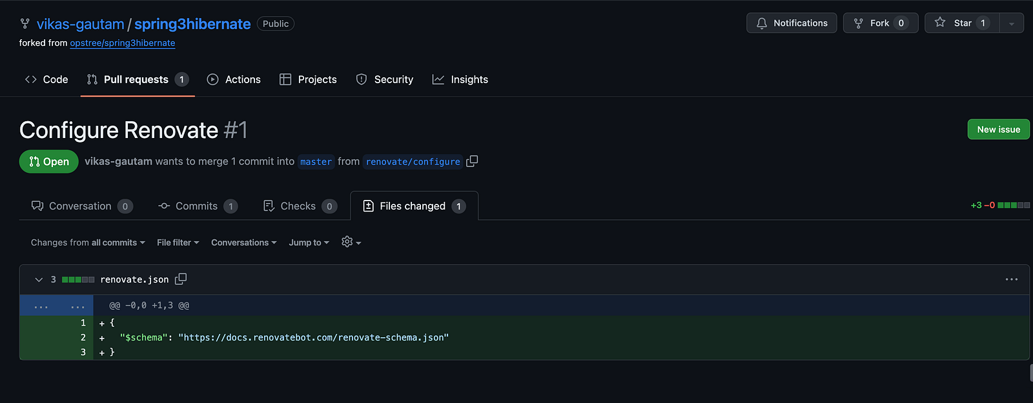This screenshot has height=403, width=1033.
Task: Open the Projects tab
Action: [308, 79]
